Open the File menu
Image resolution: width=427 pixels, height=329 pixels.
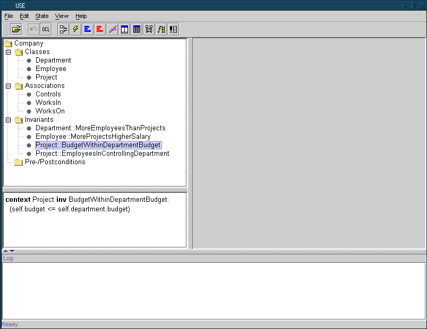[8, 16]
